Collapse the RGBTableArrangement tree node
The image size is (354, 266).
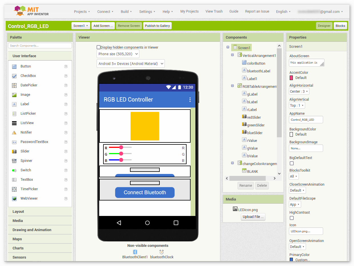(232, 86)
